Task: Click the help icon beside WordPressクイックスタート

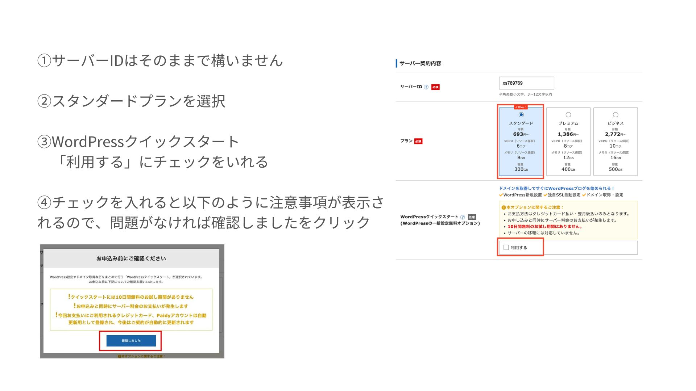Action: tap(463, 217)
